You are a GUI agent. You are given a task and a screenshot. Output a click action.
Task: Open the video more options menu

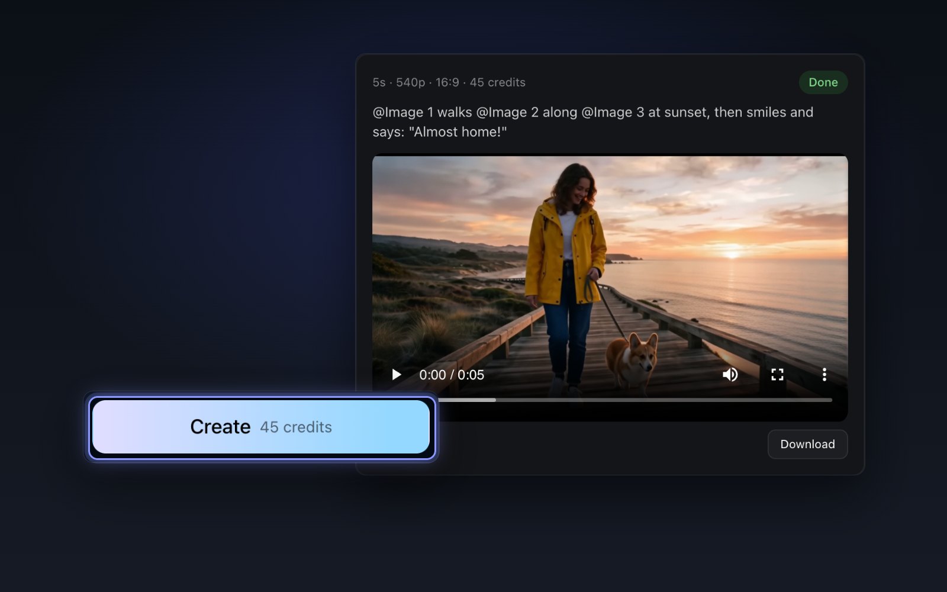[x=824, y=375]
